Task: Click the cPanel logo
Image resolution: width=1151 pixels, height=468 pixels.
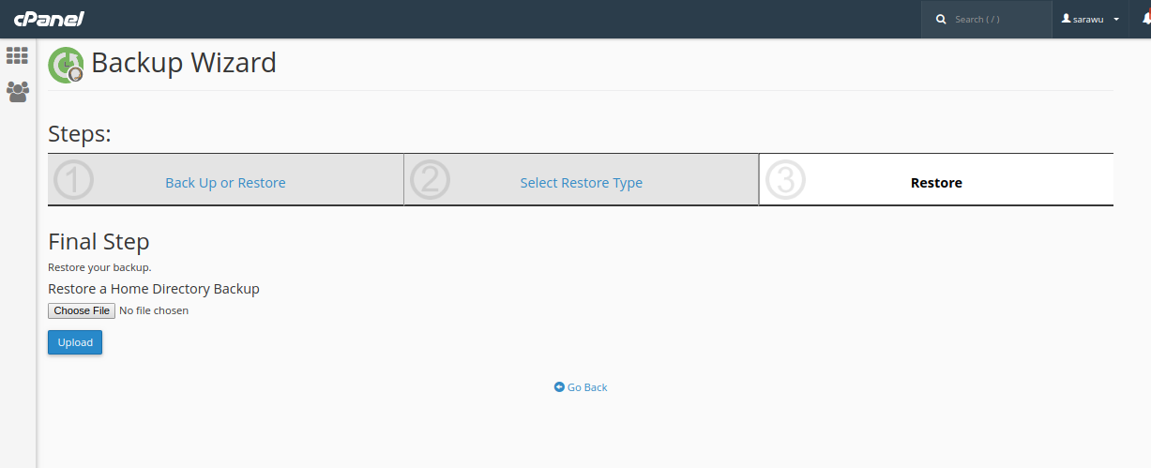Action: 49,19
